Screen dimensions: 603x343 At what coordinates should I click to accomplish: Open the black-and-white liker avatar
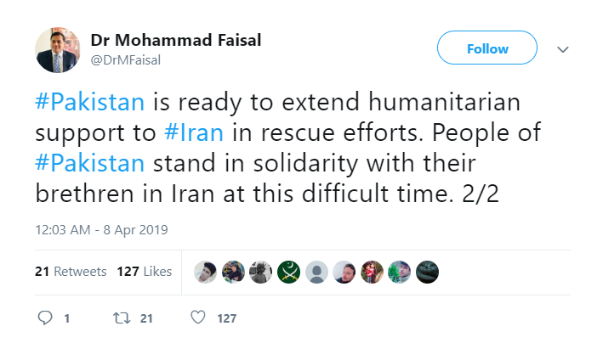[261, 272]
